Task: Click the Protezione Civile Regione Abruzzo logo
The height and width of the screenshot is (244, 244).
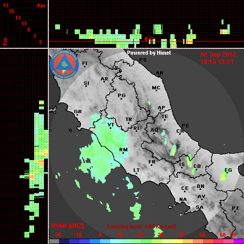Action: coord(64,64)
